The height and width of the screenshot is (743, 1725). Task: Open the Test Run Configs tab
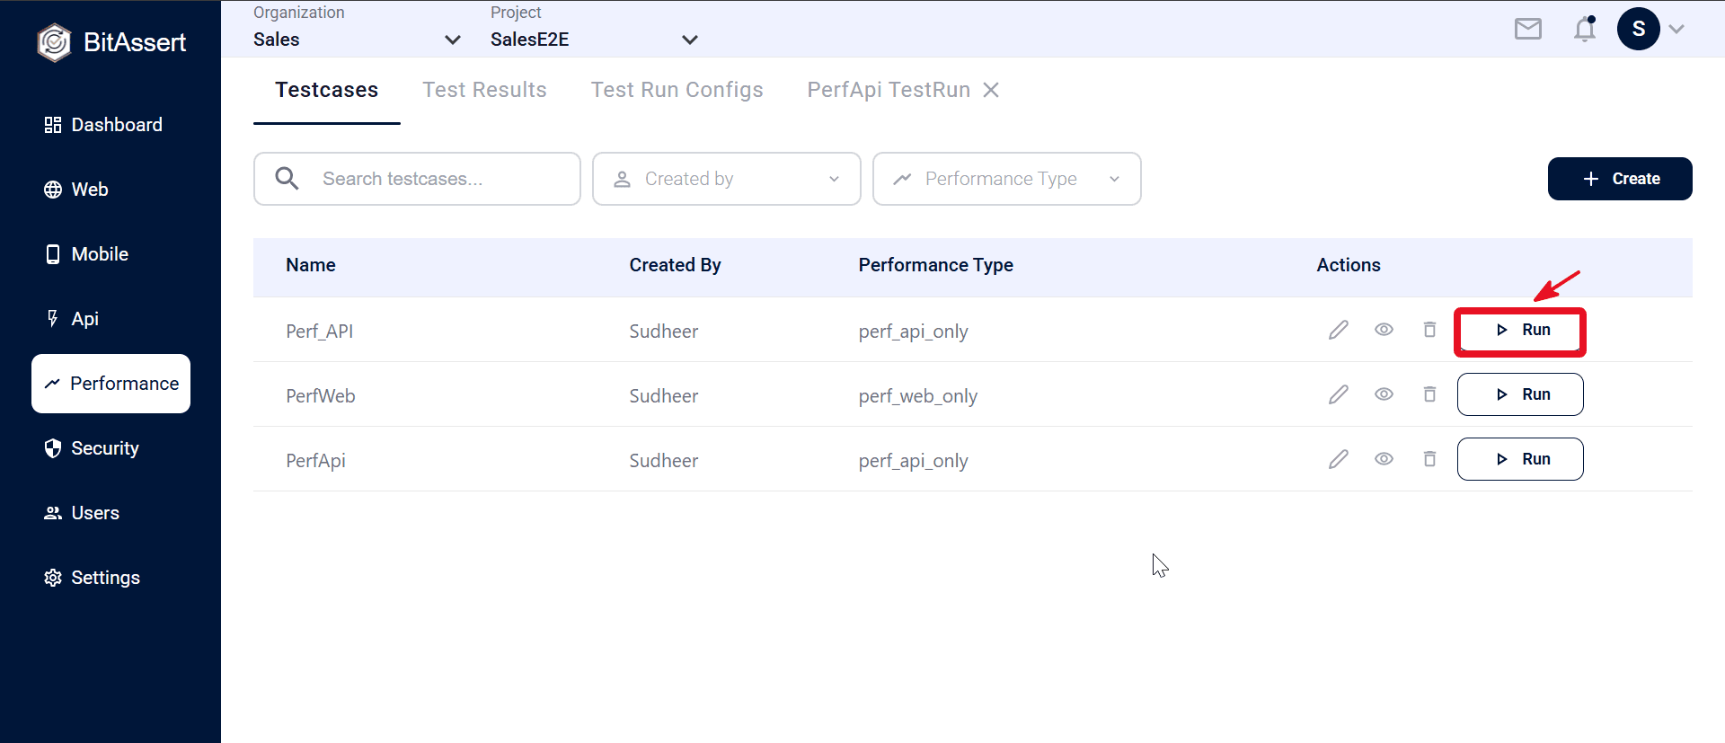click(677, 90)
